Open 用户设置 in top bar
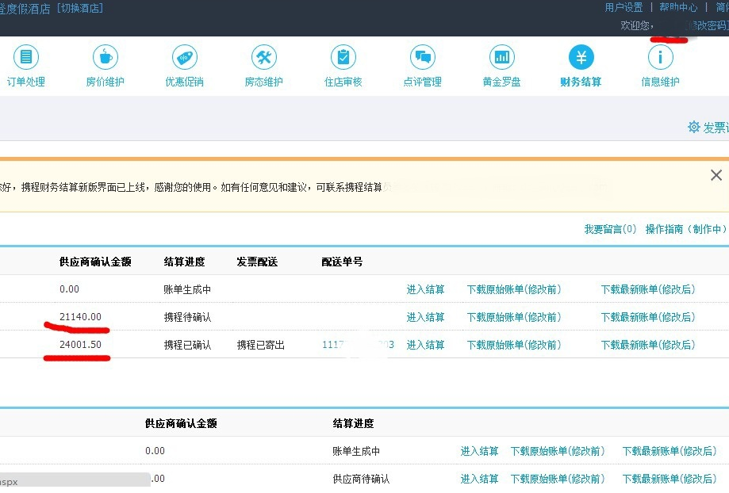729x493 pixels. click(x=623, y=7)
